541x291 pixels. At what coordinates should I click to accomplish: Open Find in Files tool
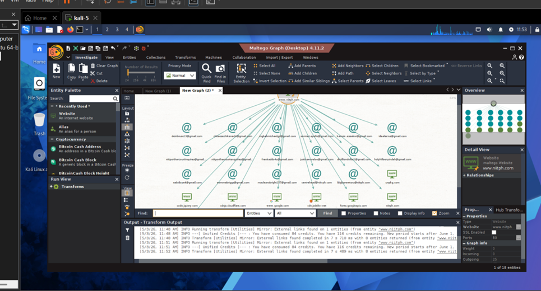pyautogui.click(x=220, y=68)
